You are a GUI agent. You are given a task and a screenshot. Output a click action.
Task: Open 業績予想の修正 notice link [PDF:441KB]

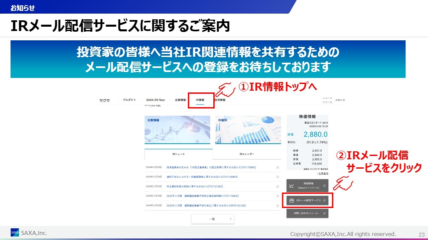tap(206, 206)
